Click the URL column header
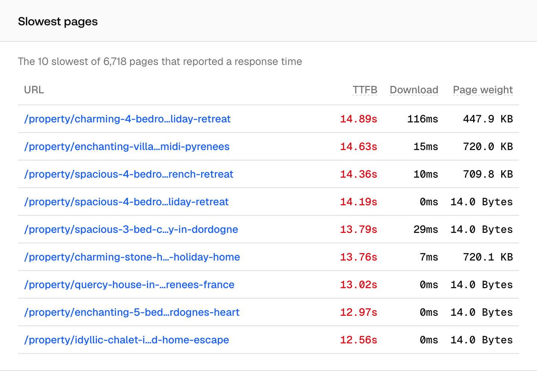 pyautogui.click(x=34, y=90)
